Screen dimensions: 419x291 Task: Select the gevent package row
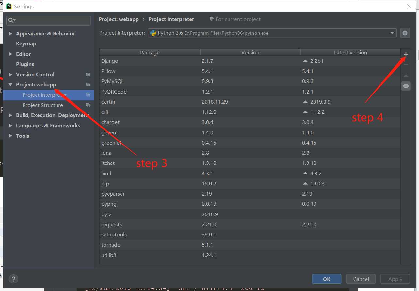pyautogui.click(x=250, y=132)
